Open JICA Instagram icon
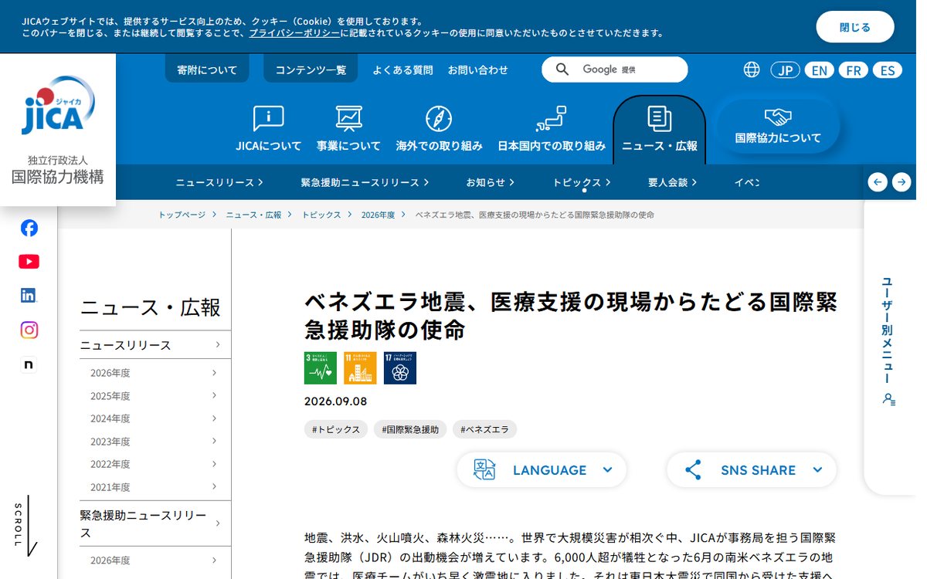The image size is (927, 579). 29,330
